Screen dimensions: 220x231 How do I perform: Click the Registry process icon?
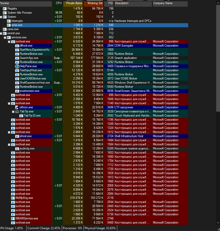[5, 9]
